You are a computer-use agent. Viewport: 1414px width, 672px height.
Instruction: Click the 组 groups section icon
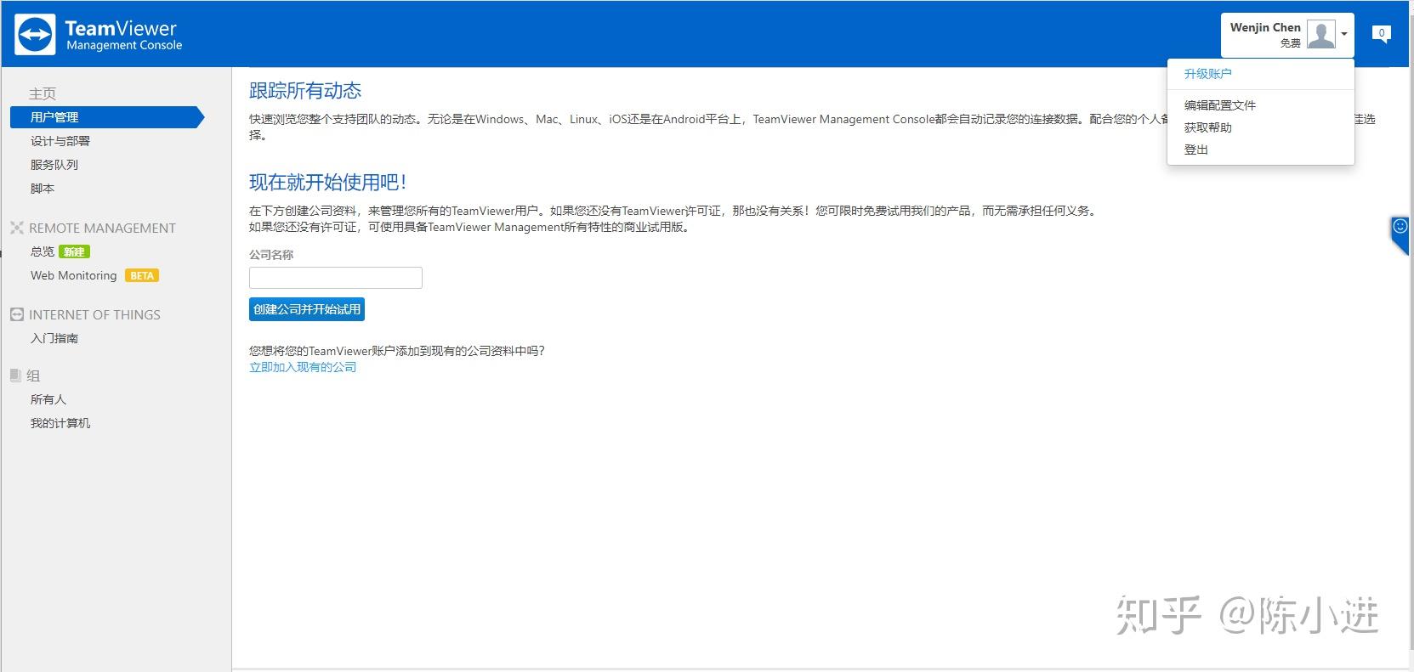16,376
